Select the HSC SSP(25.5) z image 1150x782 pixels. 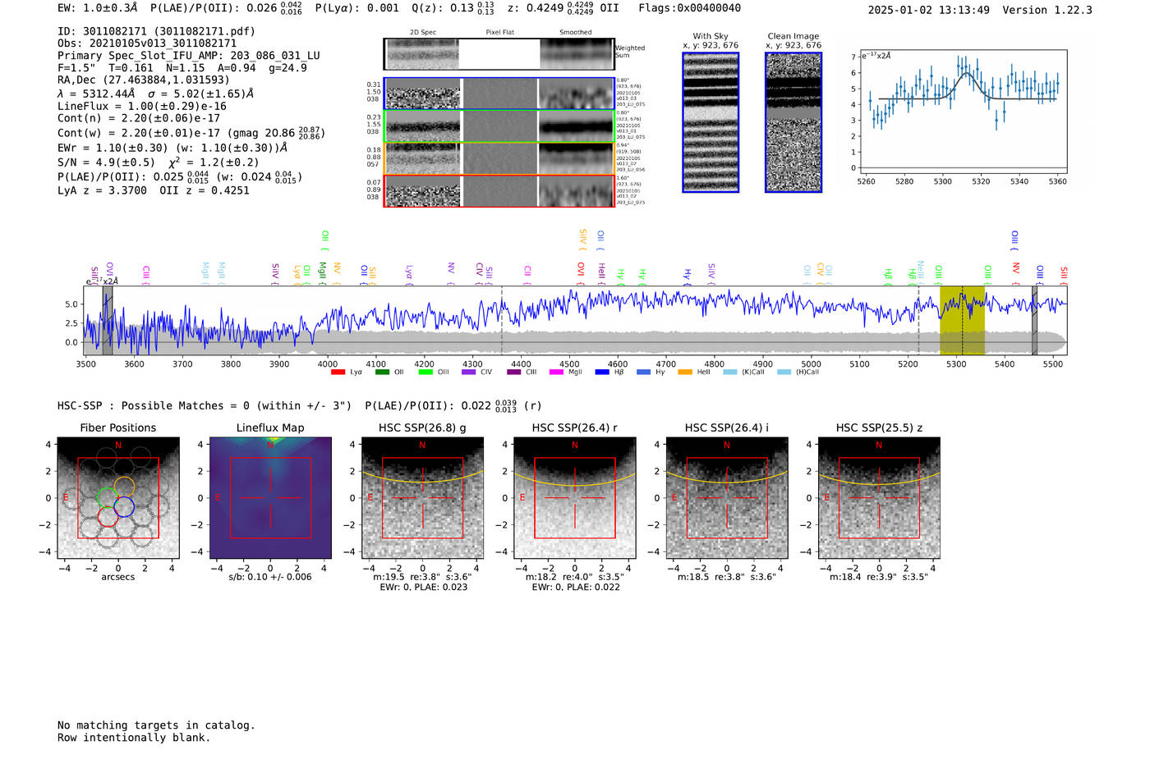879,498
